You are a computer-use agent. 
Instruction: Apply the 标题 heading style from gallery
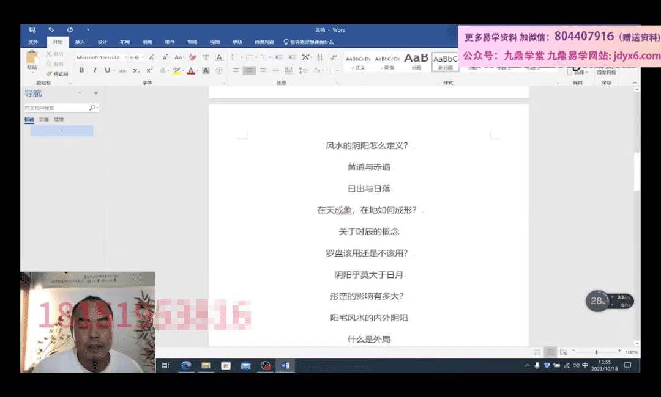pos(416,61)
